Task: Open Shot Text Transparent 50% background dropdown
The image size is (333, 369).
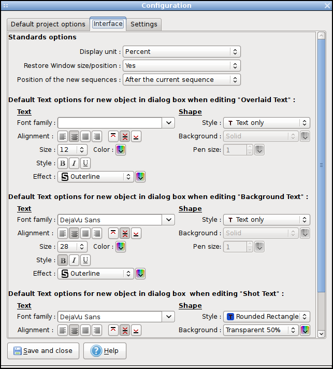Action: (261, 330)
